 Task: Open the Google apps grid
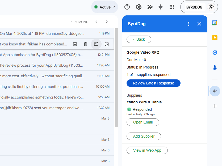pos(171,7)
